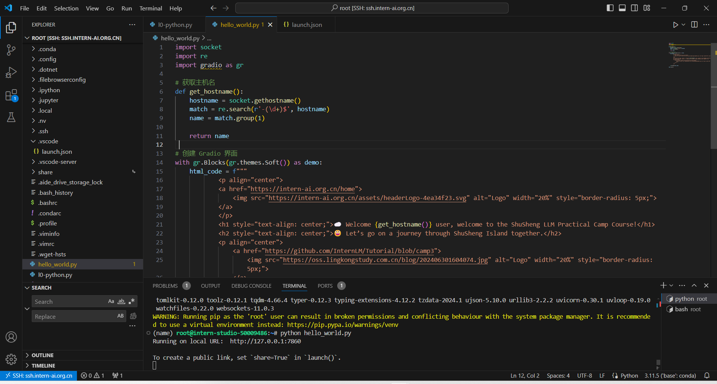Collapse the replace field chevron
Image resolution: width=717 pixels, height=384 pixels.
coord(27,309)
